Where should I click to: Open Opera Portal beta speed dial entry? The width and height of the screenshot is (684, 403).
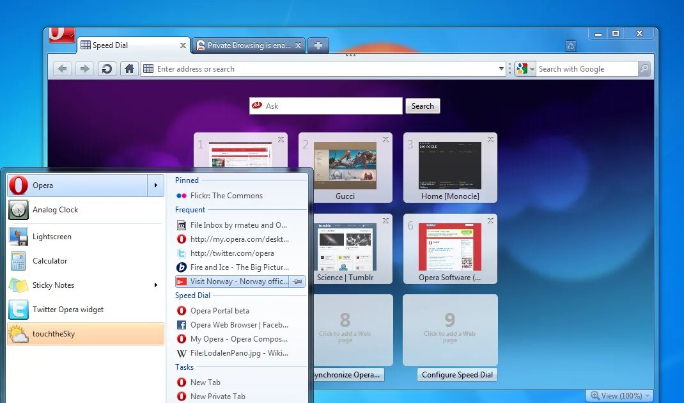click(x=240, y=311)
